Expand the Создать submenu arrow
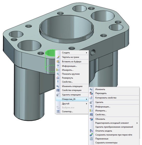142x145 pixels. [x=86, y=53]
